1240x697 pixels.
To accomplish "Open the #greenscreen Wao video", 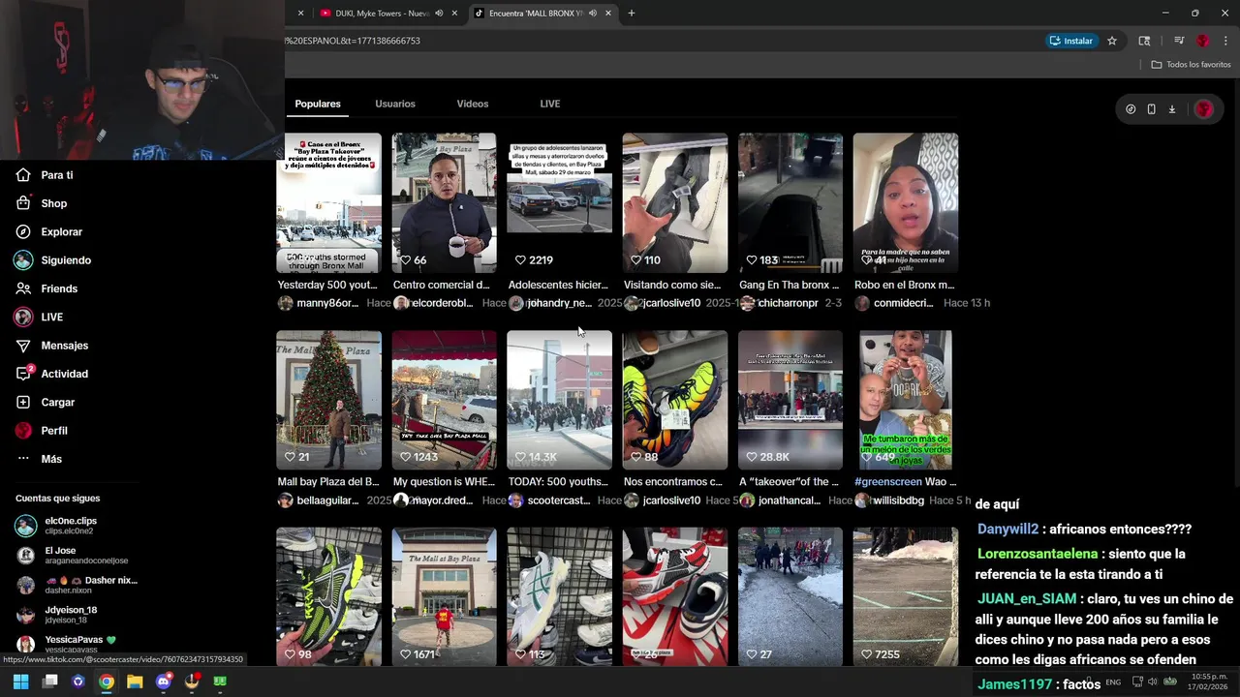I will coord(906,400).
